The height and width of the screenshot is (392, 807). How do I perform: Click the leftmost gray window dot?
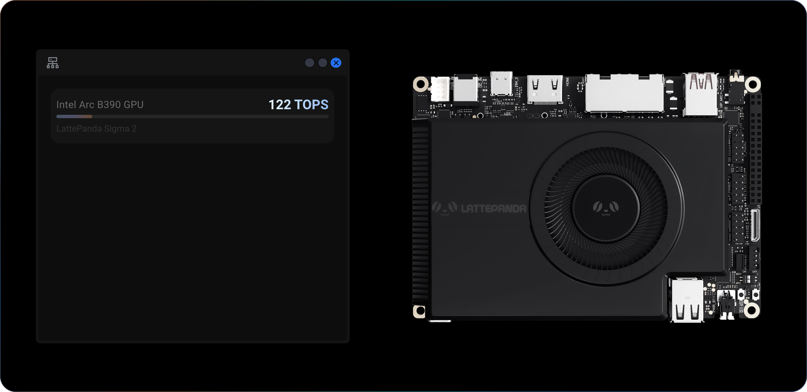[310, 63]
